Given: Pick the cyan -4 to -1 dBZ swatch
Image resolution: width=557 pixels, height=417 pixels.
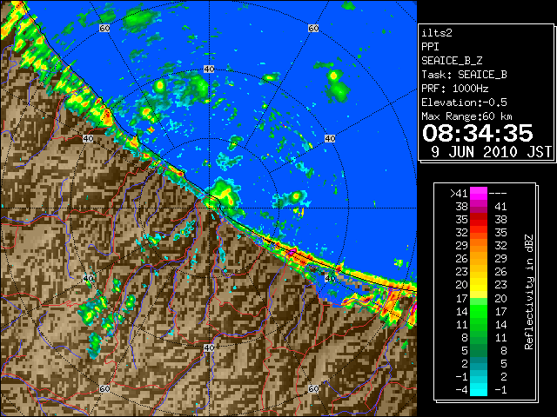Looking at the screenshot, I should [x=479, y=389].
